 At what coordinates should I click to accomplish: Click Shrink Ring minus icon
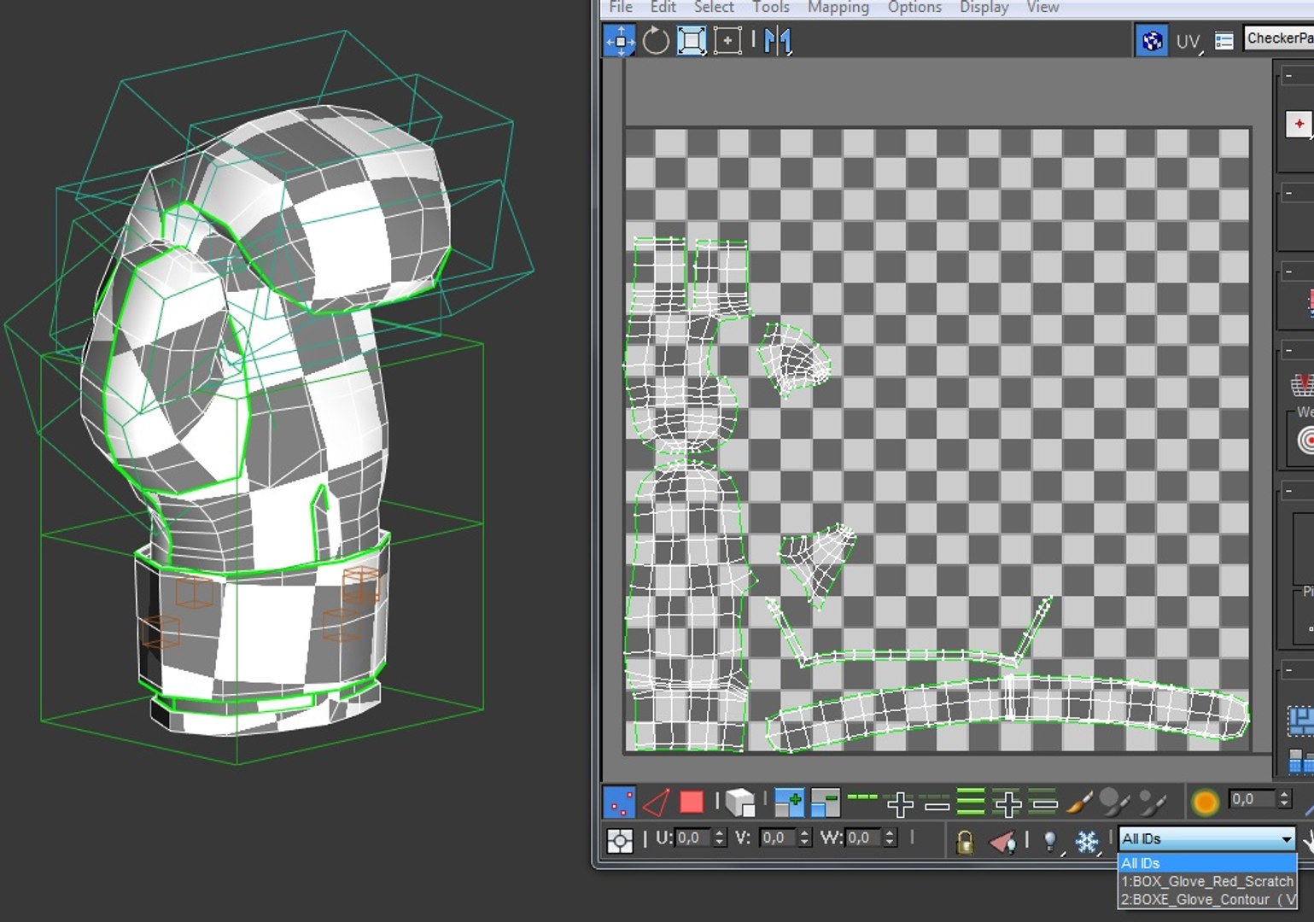(x=1044, y=803)
